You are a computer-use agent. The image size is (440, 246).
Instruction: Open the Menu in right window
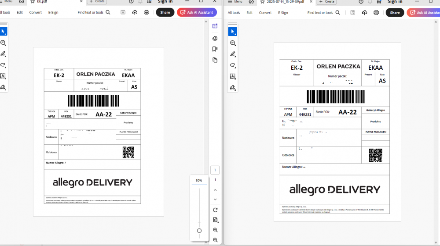(x=235, y=1)
